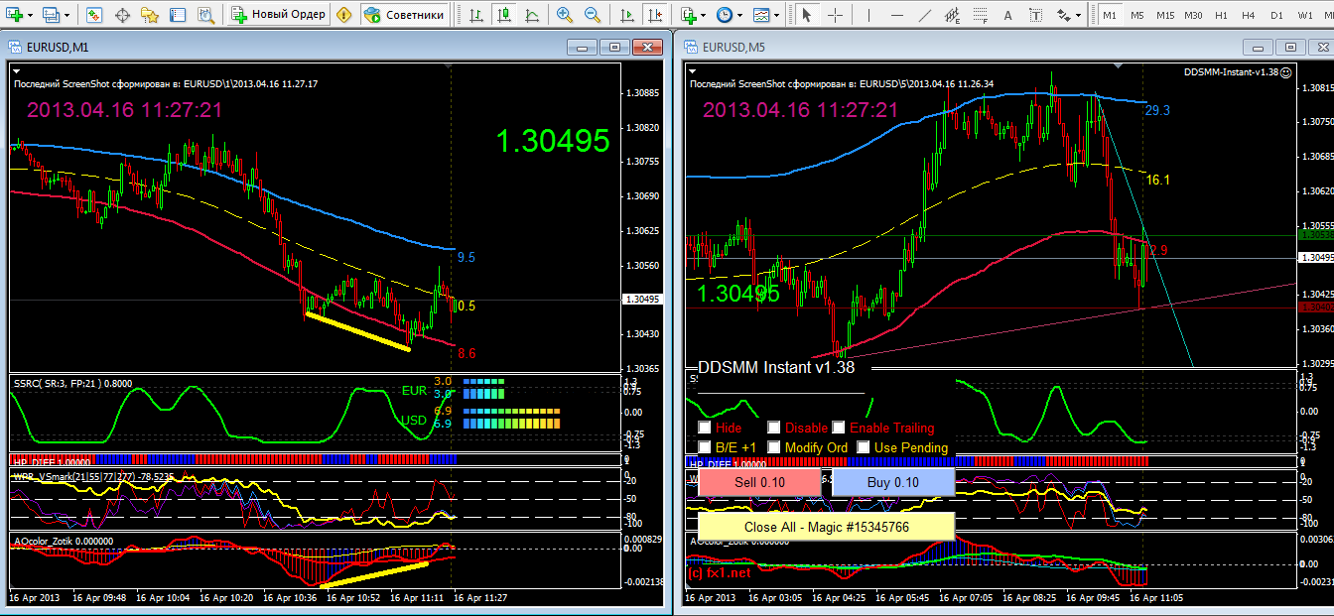1334x616 pixels.
Task: Click the Sell 0.10 button
Action: pyautogui.click(x=759, y=482)
